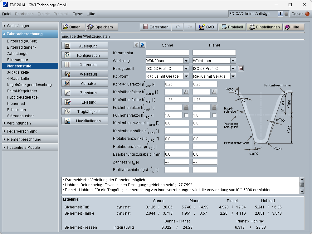Click the Sonne Kommentar input field
Viewport: 312px width, 234px height.
(167, 53)
